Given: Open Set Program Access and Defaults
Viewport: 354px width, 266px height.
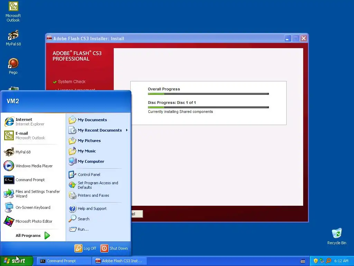Looking at the screenshot, I should point(93,185).
